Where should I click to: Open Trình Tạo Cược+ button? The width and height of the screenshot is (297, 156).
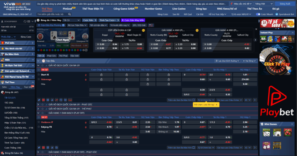click(x=109, y=20)
